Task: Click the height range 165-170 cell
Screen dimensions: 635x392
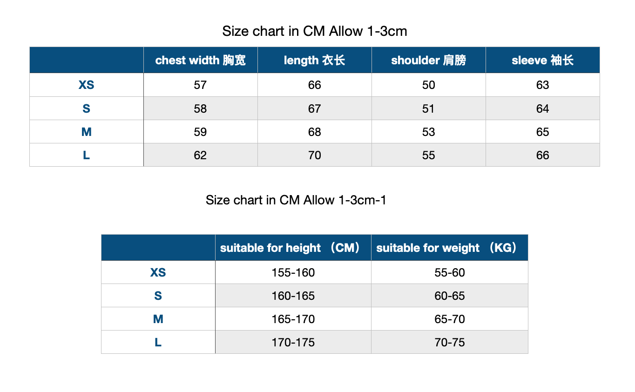Action: [293, 319]
